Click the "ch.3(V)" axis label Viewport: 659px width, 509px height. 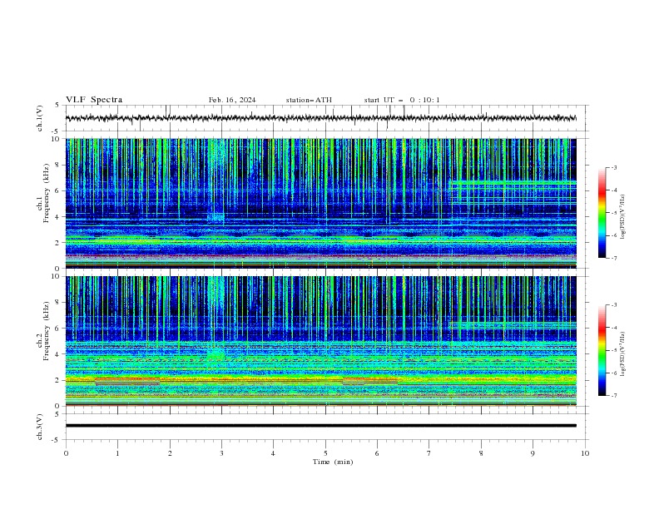(x=40, y=427)
